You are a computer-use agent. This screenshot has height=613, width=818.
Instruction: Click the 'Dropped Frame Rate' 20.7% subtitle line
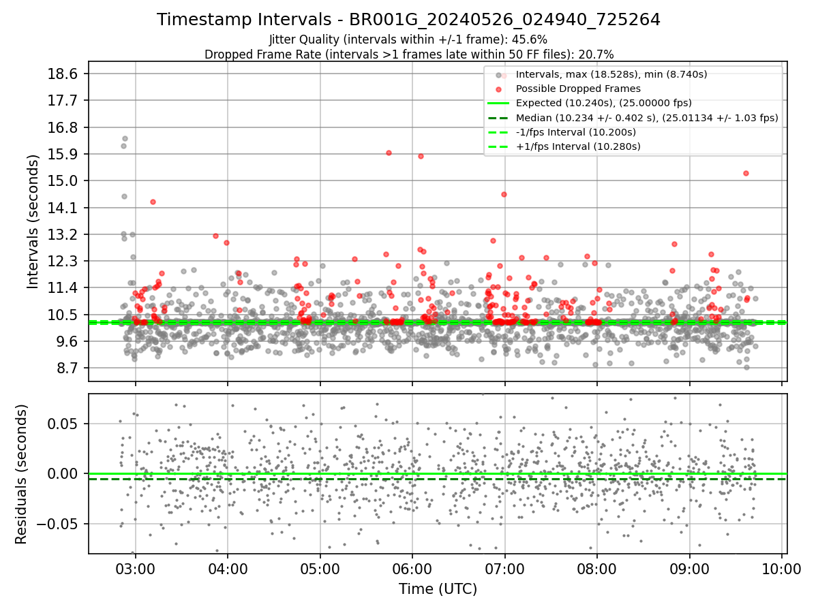[409, 54]
